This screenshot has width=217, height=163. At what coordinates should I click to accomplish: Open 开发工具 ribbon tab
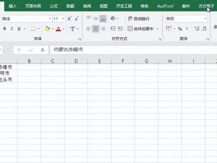(x=124, y=6)
